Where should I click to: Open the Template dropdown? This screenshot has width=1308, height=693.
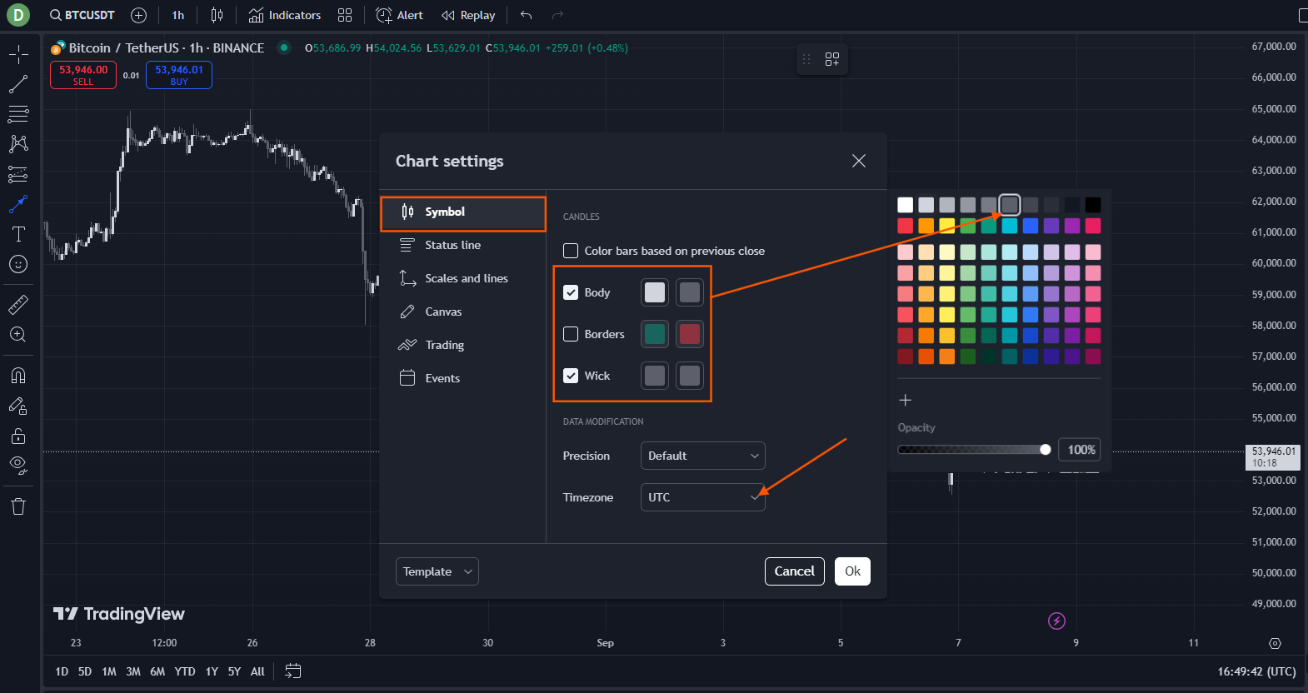(437, 571)
